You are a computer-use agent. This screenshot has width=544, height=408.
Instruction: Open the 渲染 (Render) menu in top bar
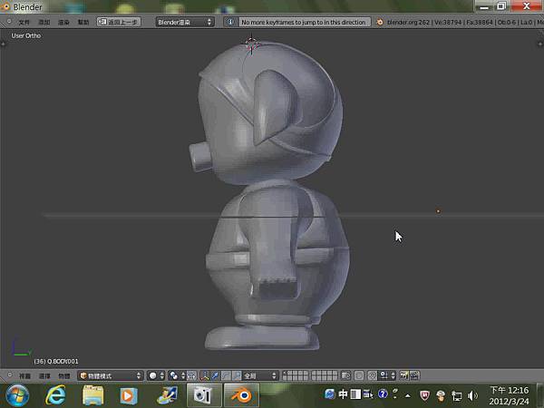(x=63, y=22)
